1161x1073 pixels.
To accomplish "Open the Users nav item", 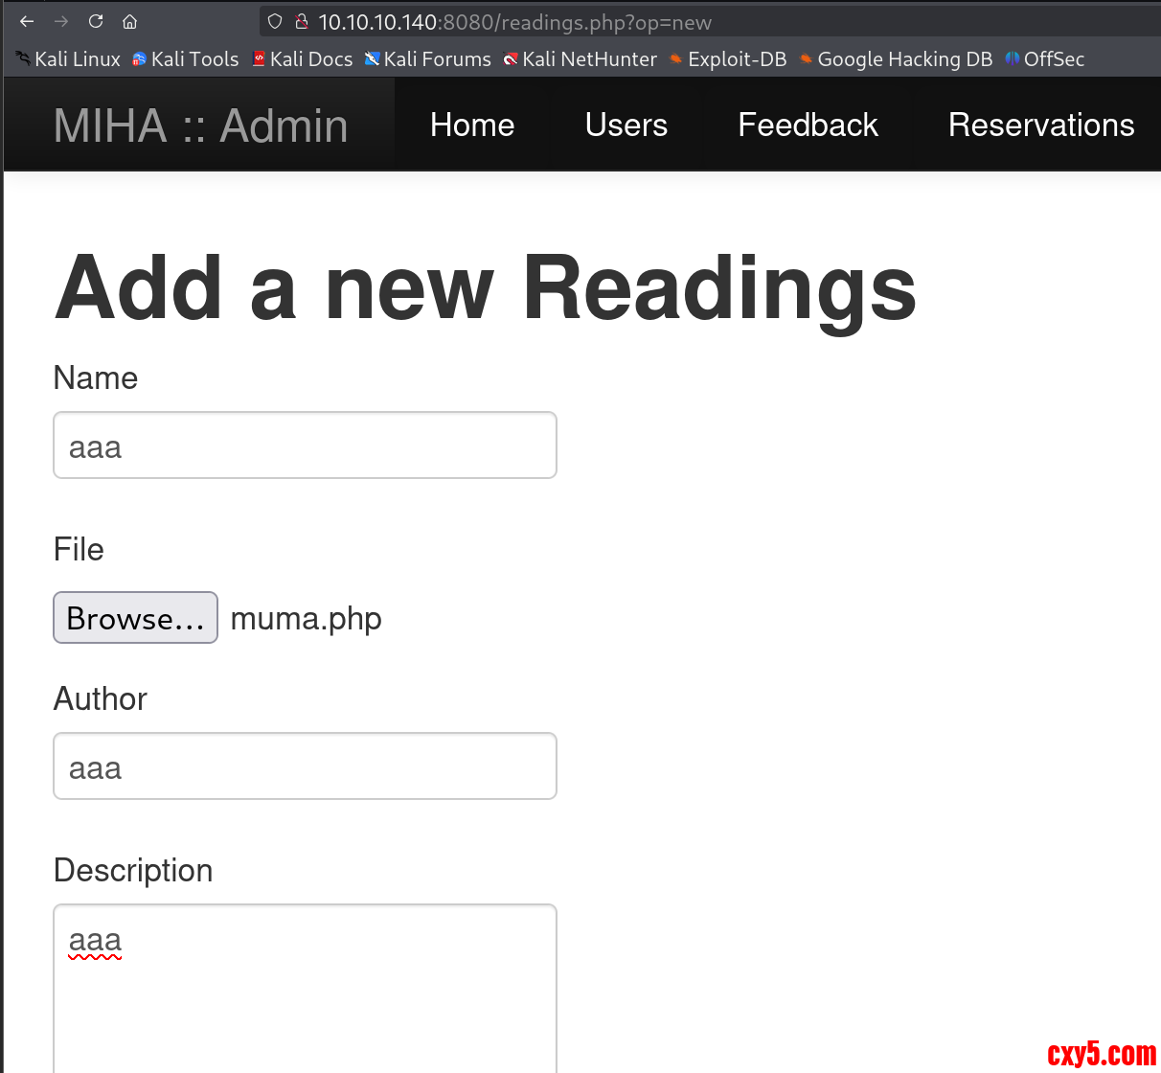I will (626, 125).
